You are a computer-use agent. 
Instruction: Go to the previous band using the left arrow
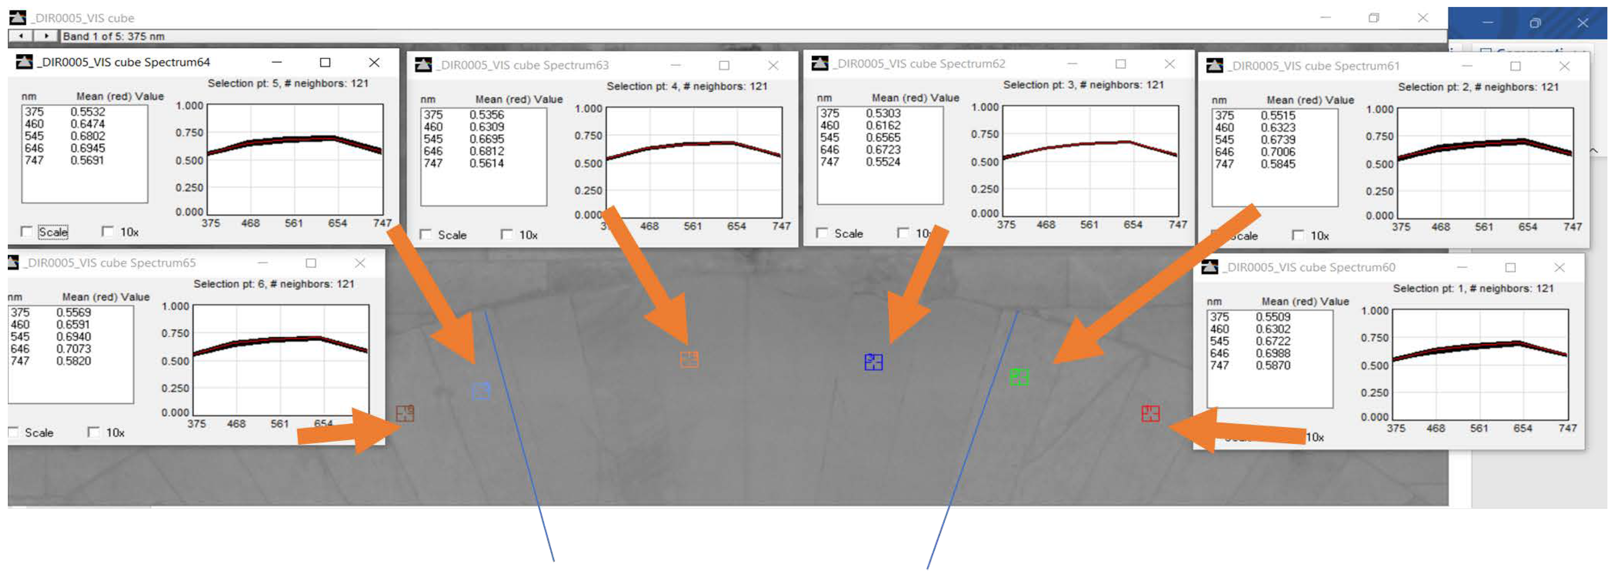(x=21, y=36)
